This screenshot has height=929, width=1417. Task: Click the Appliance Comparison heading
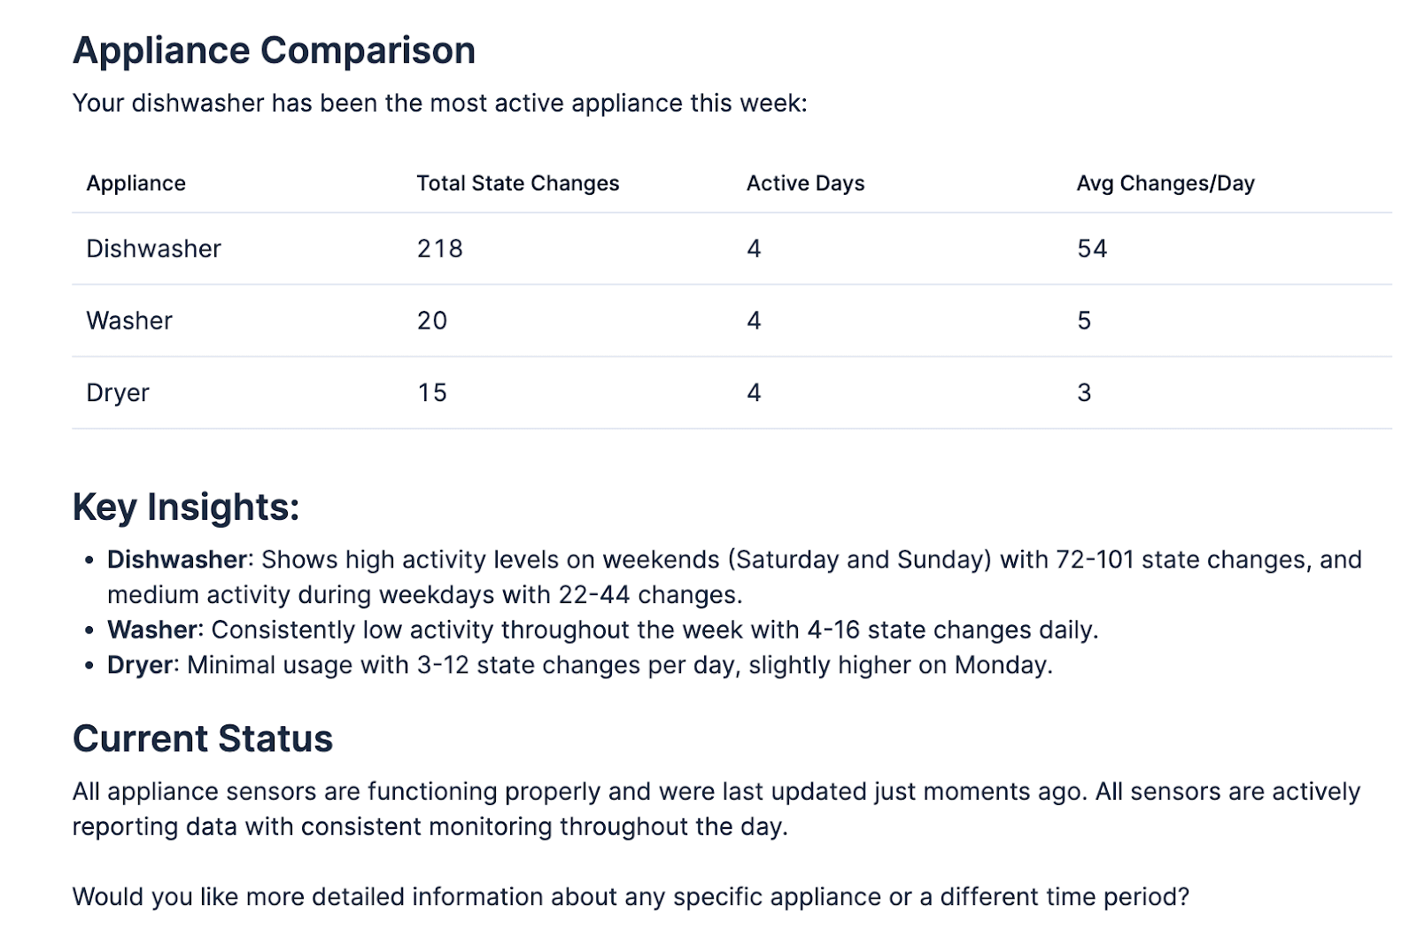274,50
